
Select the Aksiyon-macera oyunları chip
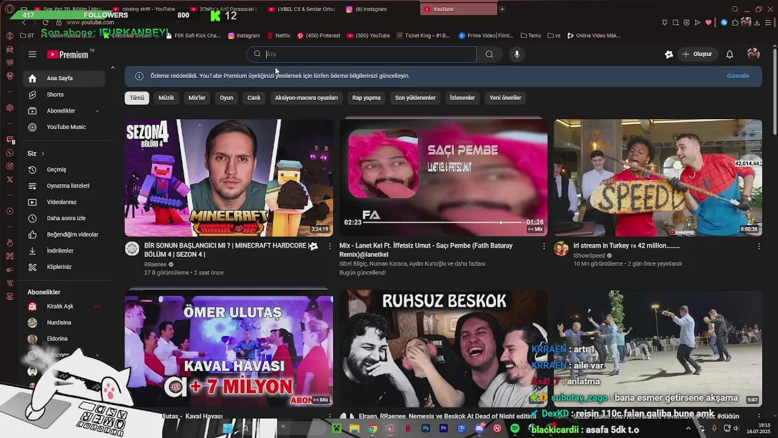point(306,97)
